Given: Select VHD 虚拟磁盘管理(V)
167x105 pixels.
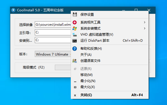Looking at the screenshot, I should point(110,35).
